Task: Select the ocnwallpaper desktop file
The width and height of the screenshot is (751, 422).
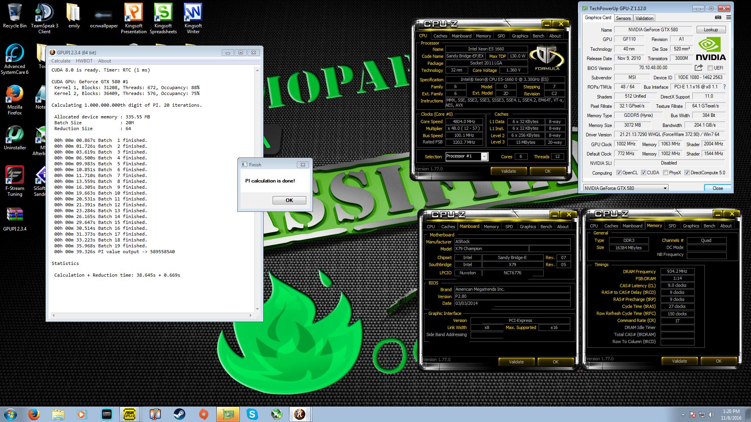Action: pyautogui.click(x=104, y=18)
